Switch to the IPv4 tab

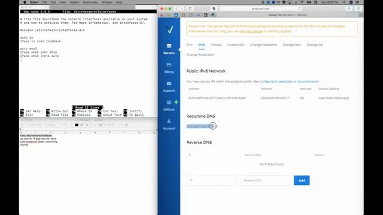pos(189,45)
